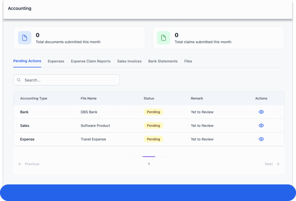The height and width of the screenshot is (201, 296).
Task: Go to the Bank Statements tab
Action: click(x=163, y=61)
